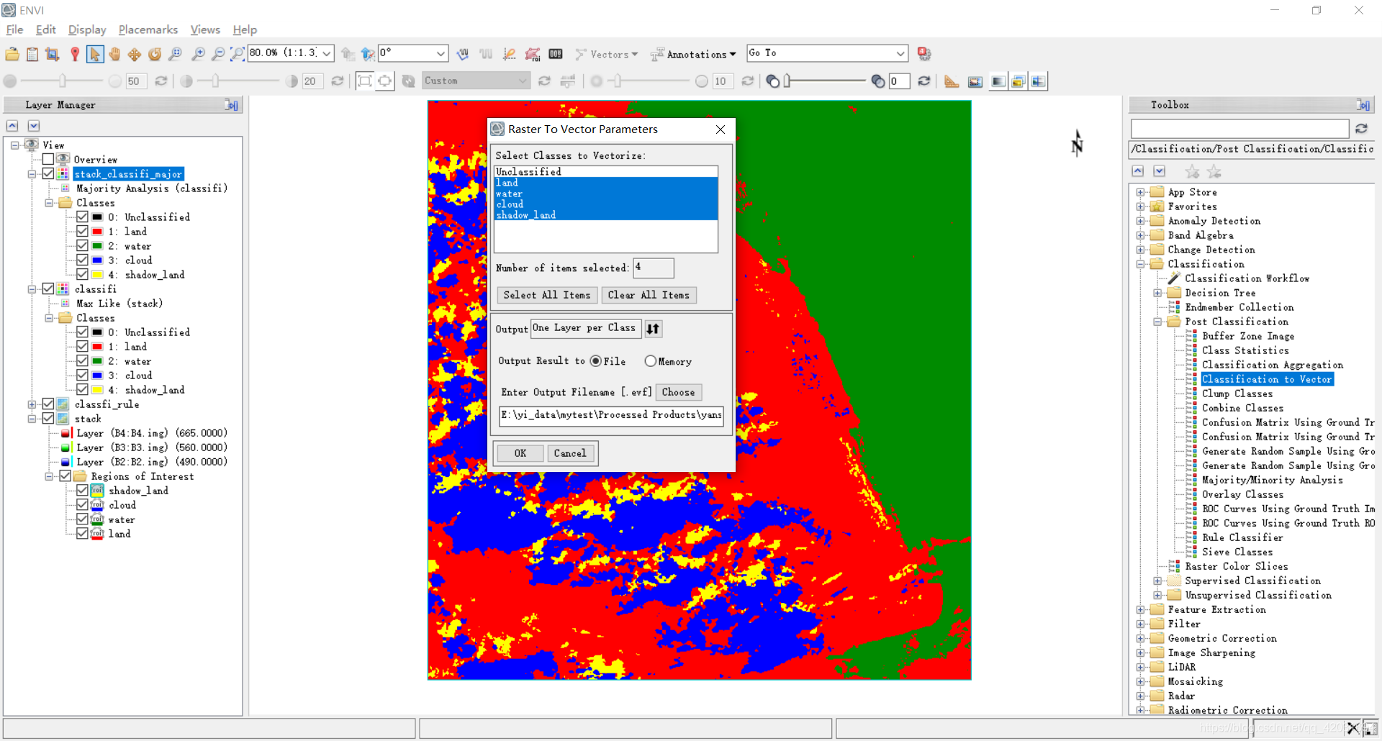1382x741 pixels.
Task: Open the Feature Counting tool icon
Action: (556, 54)
